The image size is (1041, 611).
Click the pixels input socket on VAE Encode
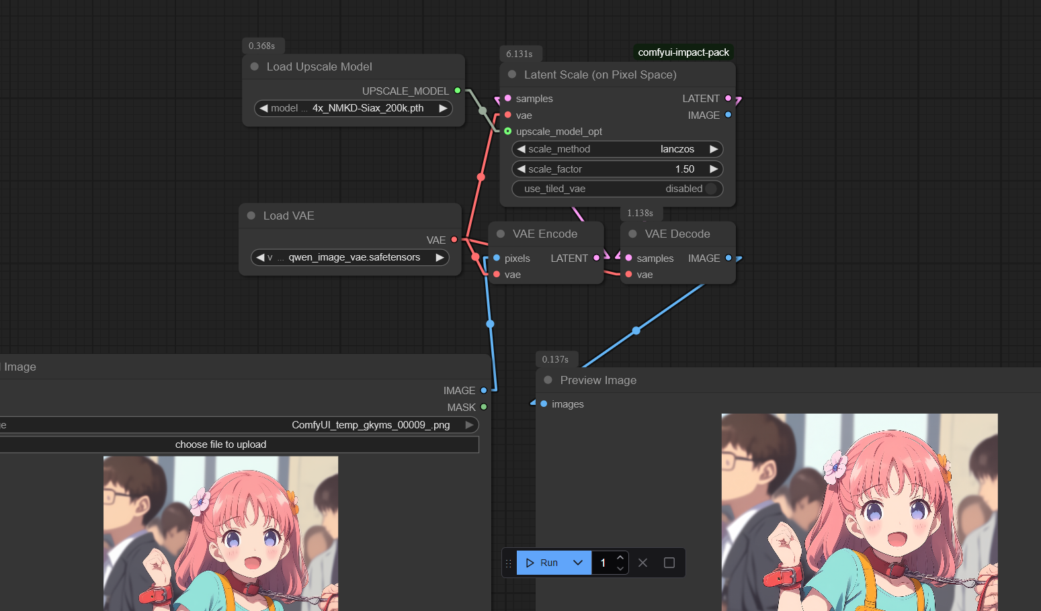click(497, 258)
